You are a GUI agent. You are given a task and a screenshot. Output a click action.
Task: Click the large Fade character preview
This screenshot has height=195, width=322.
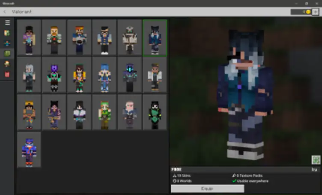coord(245,95)
